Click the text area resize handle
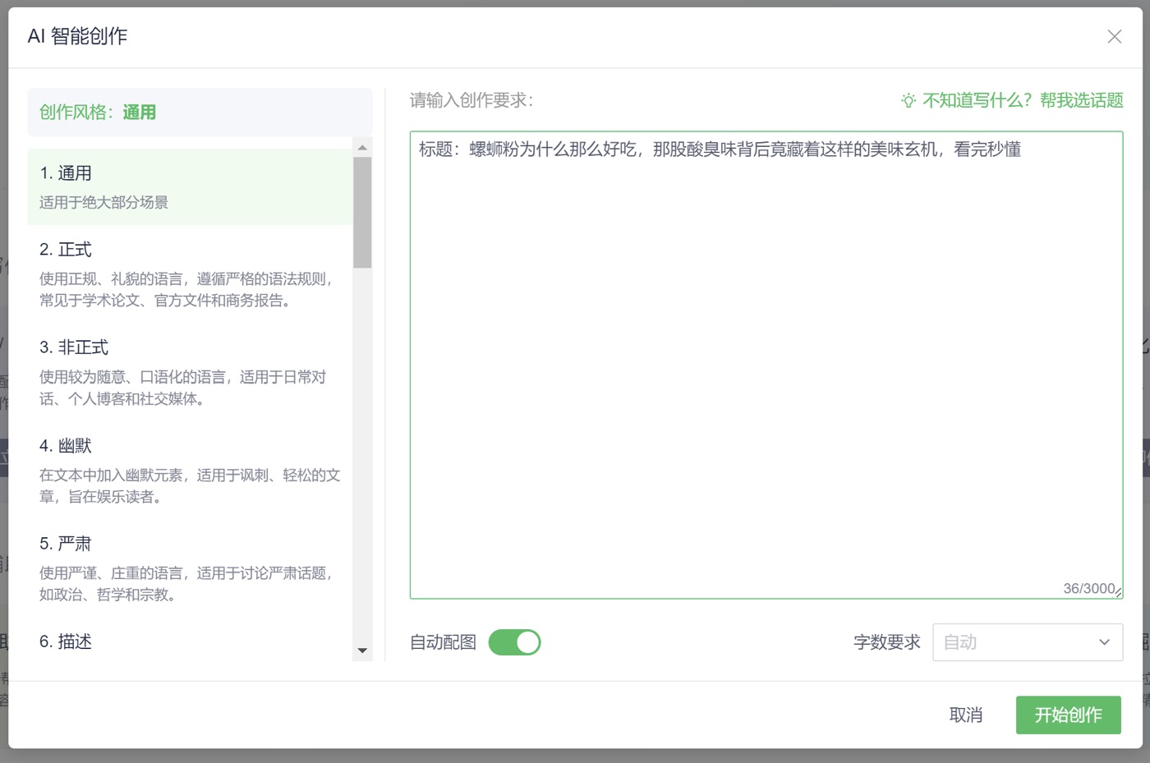The height and width of the screenshot is (763, 1150). 1118,592
